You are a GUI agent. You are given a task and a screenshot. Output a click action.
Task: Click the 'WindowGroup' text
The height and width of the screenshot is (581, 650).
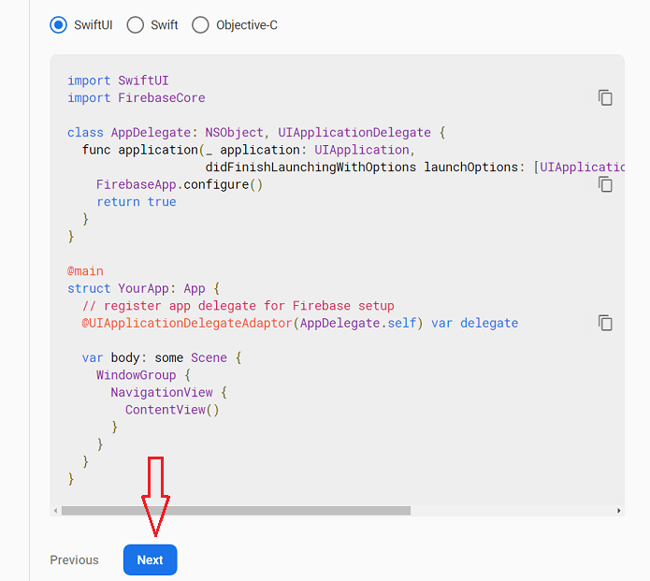136,375
